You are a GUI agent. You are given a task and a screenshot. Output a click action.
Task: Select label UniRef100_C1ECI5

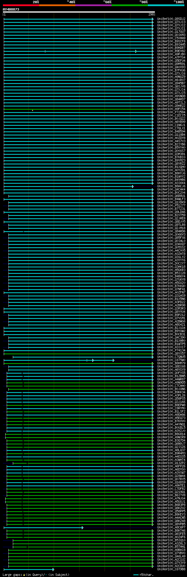point(171,115)
